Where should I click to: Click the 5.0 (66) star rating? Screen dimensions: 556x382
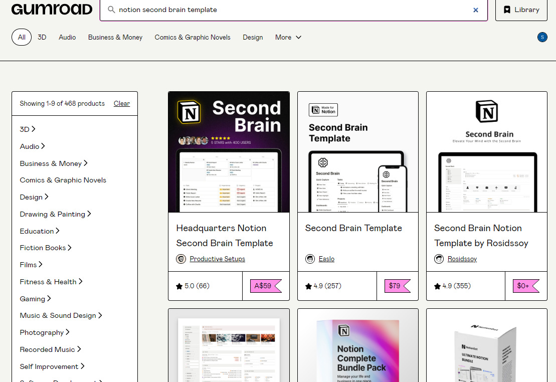193,286
